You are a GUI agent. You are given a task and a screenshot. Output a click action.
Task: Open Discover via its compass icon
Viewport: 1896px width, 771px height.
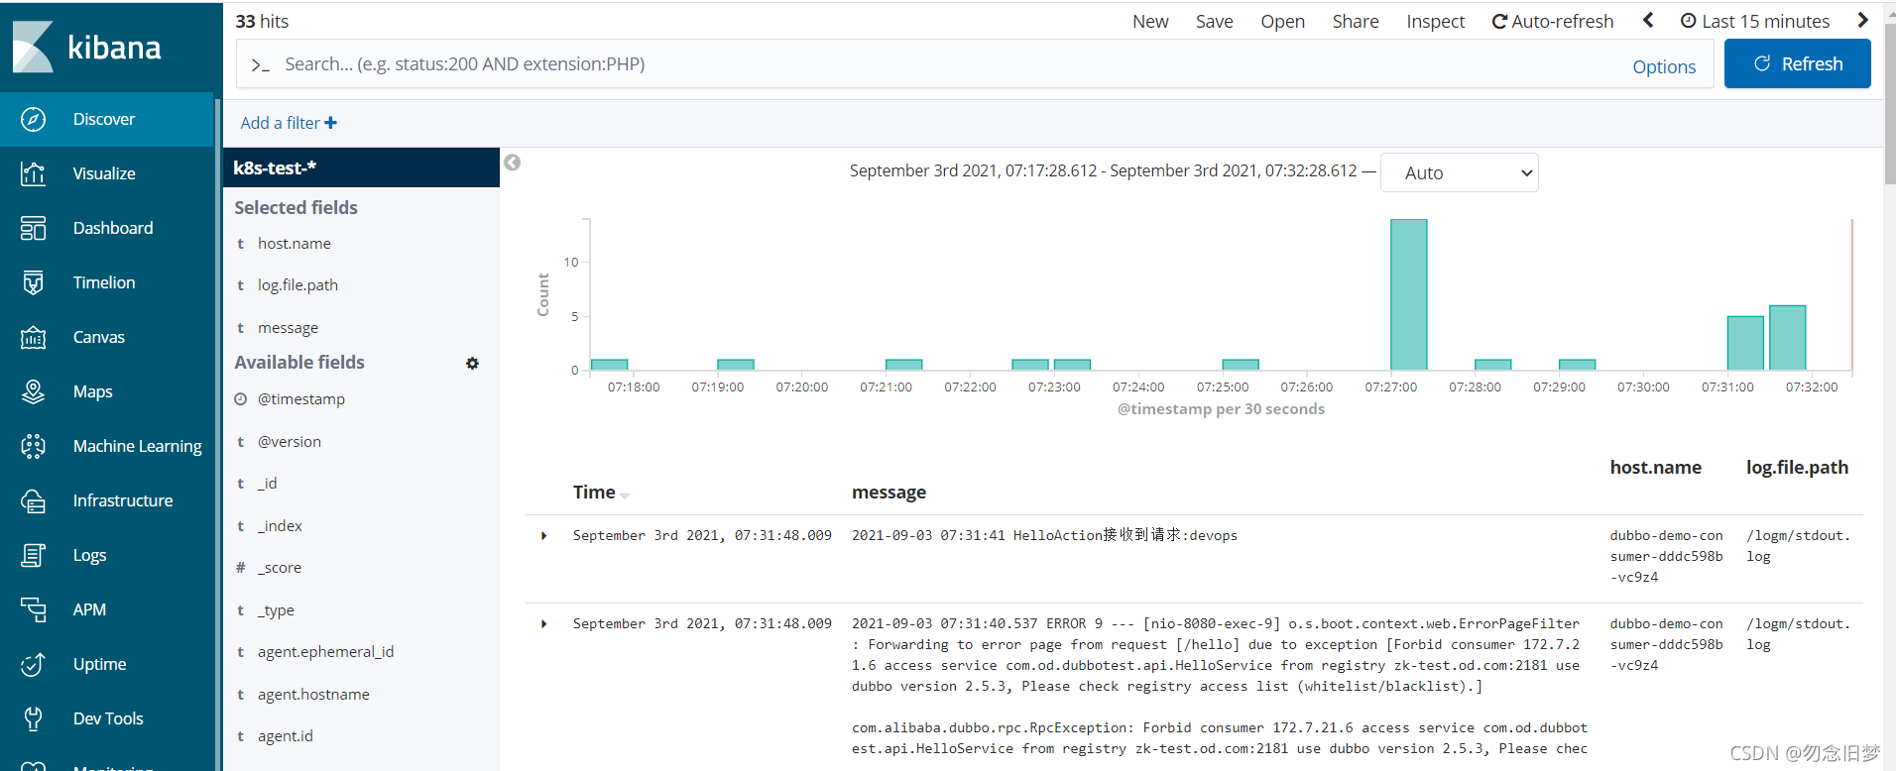[x=33, y=119]
